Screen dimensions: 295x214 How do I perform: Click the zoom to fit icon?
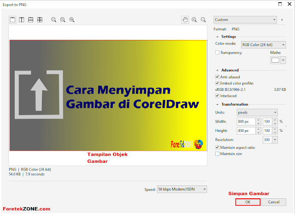(53, 20)
